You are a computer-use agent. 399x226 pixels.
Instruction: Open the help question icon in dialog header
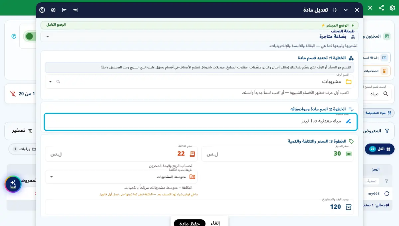click(x=42, y=10)
